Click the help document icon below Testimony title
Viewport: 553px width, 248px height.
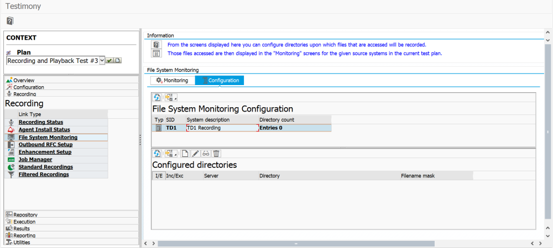[x=10, y=21]
